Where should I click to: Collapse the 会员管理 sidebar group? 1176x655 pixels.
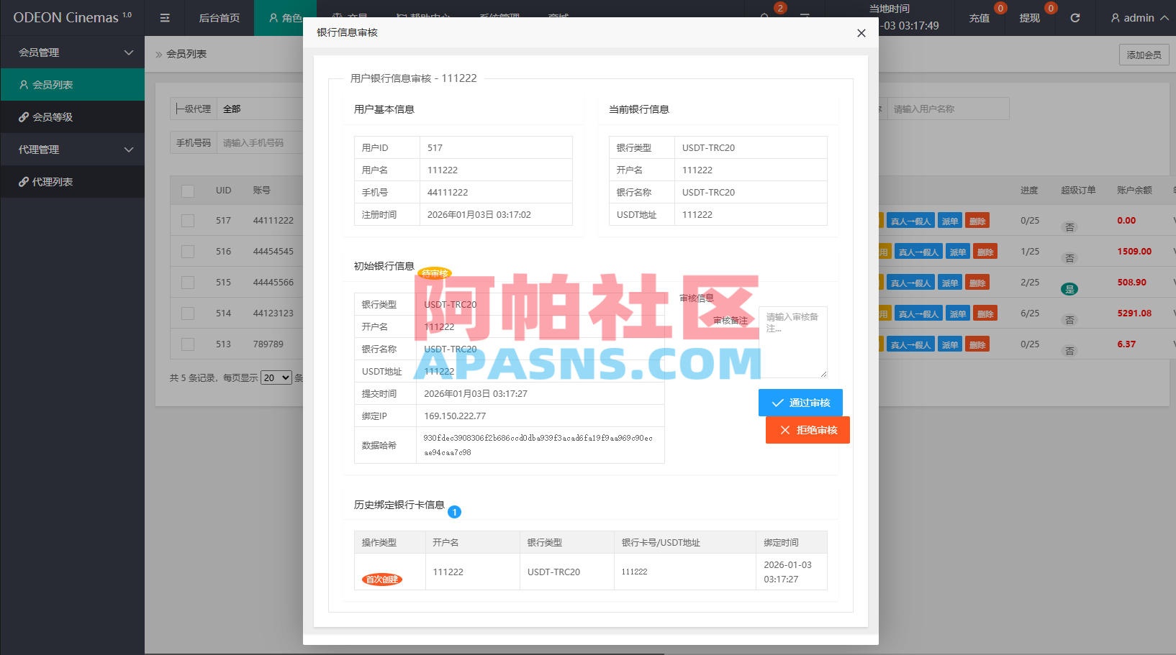click(x=72, y=52)
